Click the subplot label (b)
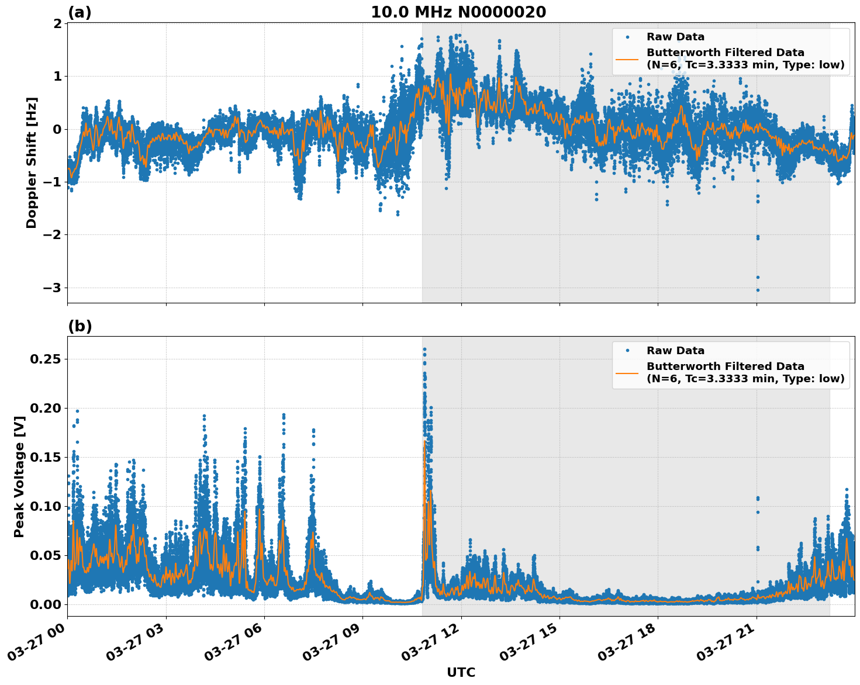Viewport: 860px width, 685px height. [80, 326]
